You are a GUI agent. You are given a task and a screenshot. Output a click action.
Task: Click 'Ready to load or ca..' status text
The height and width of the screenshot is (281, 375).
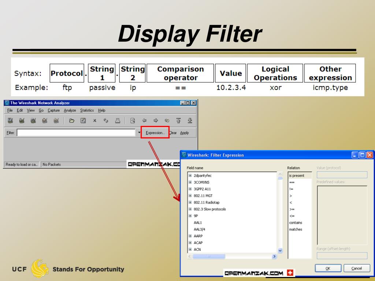(22, 164)
